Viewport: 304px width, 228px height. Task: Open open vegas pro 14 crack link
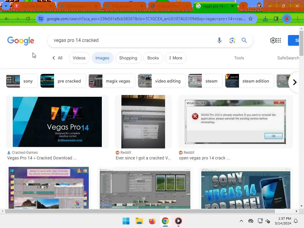[204, 158]
